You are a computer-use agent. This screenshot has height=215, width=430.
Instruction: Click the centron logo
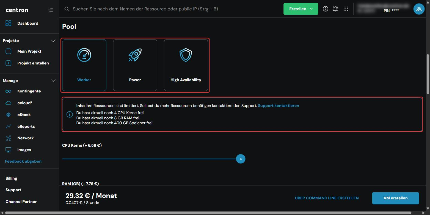click(x=17, y=10)
